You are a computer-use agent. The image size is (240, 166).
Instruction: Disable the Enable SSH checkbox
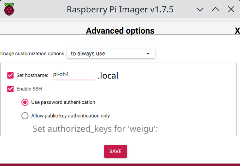(x=10, y=89)
